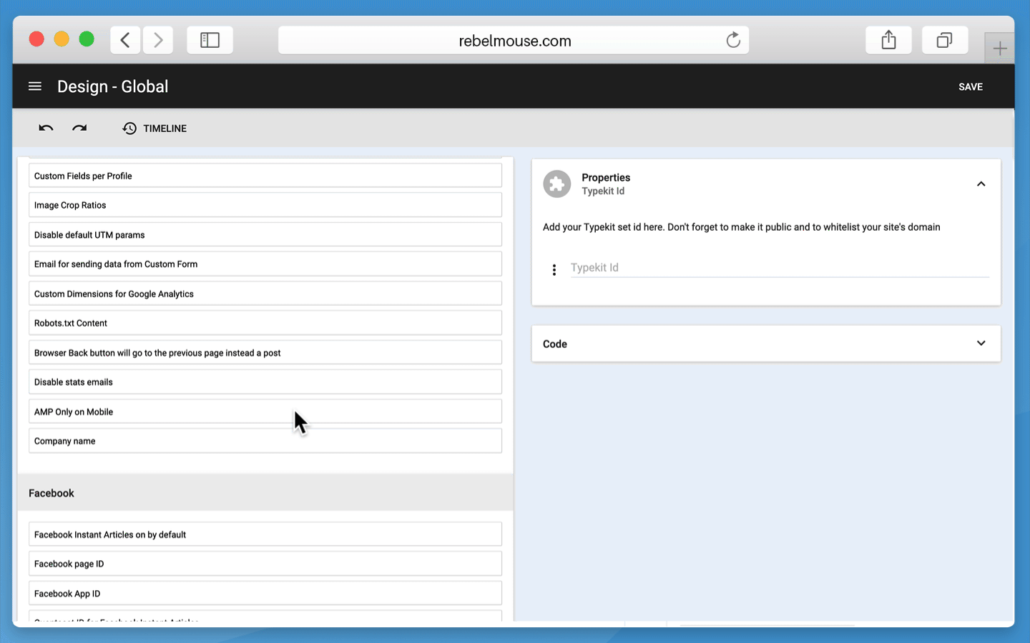Click the rebelmouse.com address bar
Image resolution: width=1030 pixels, height=643 pixels.
514,41
